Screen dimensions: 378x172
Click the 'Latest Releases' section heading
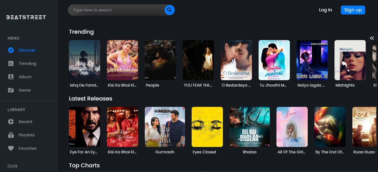[x=91, y=99]
